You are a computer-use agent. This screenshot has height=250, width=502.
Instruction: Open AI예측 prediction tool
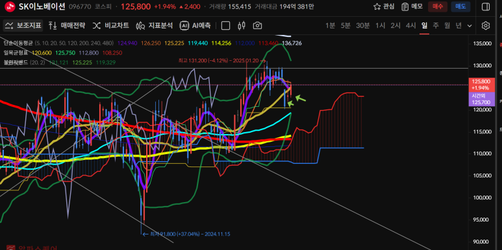click(195, 25)
